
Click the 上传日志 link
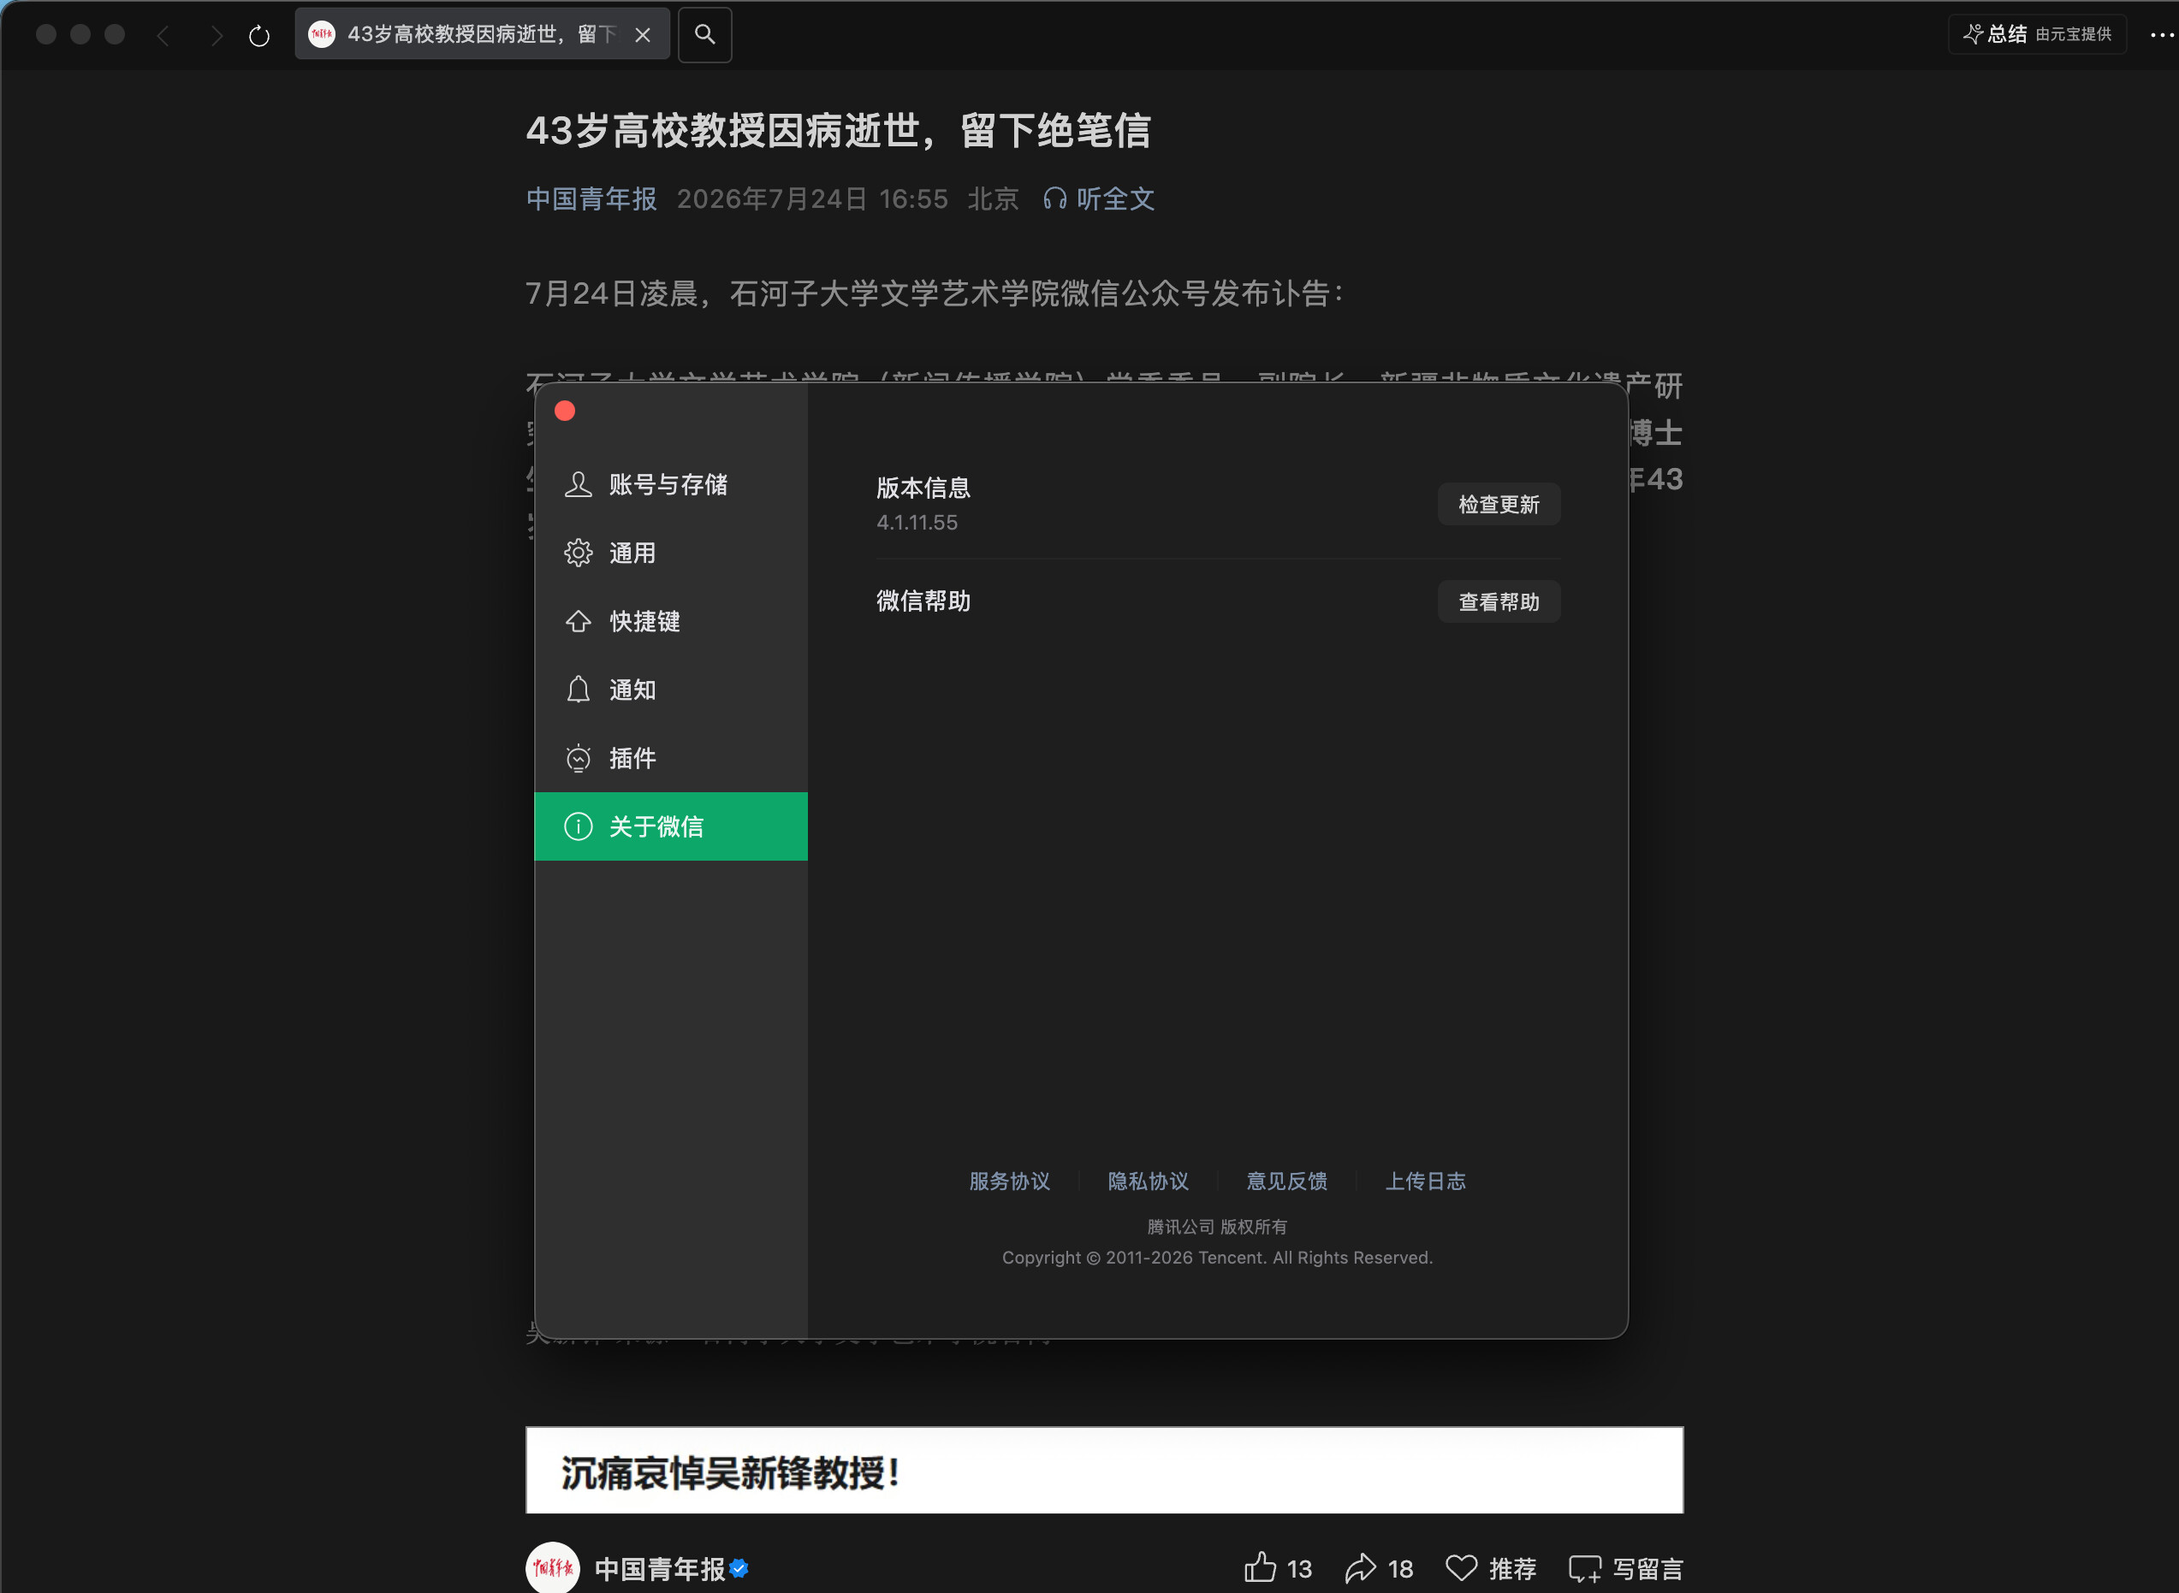point(1426,1181)
